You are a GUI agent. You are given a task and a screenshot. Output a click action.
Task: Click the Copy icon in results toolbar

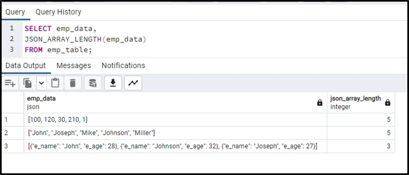pyautogui.click(x=27, y=83)
